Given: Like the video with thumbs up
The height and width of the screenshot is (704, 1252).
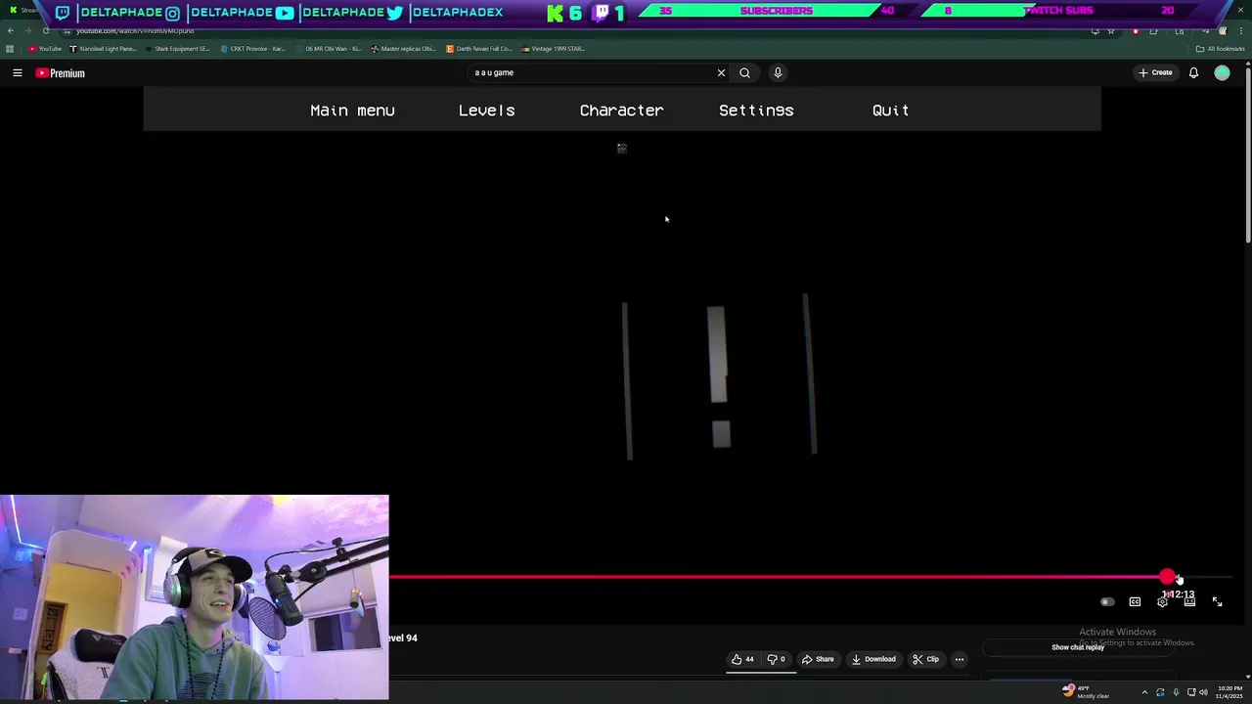Looking at the screenshot, I should click(742, 659).
